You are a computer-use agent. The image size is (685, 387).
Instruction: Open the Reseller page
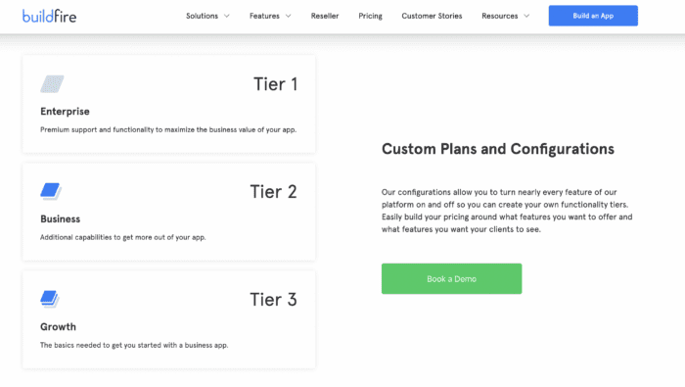click(325, 16)
